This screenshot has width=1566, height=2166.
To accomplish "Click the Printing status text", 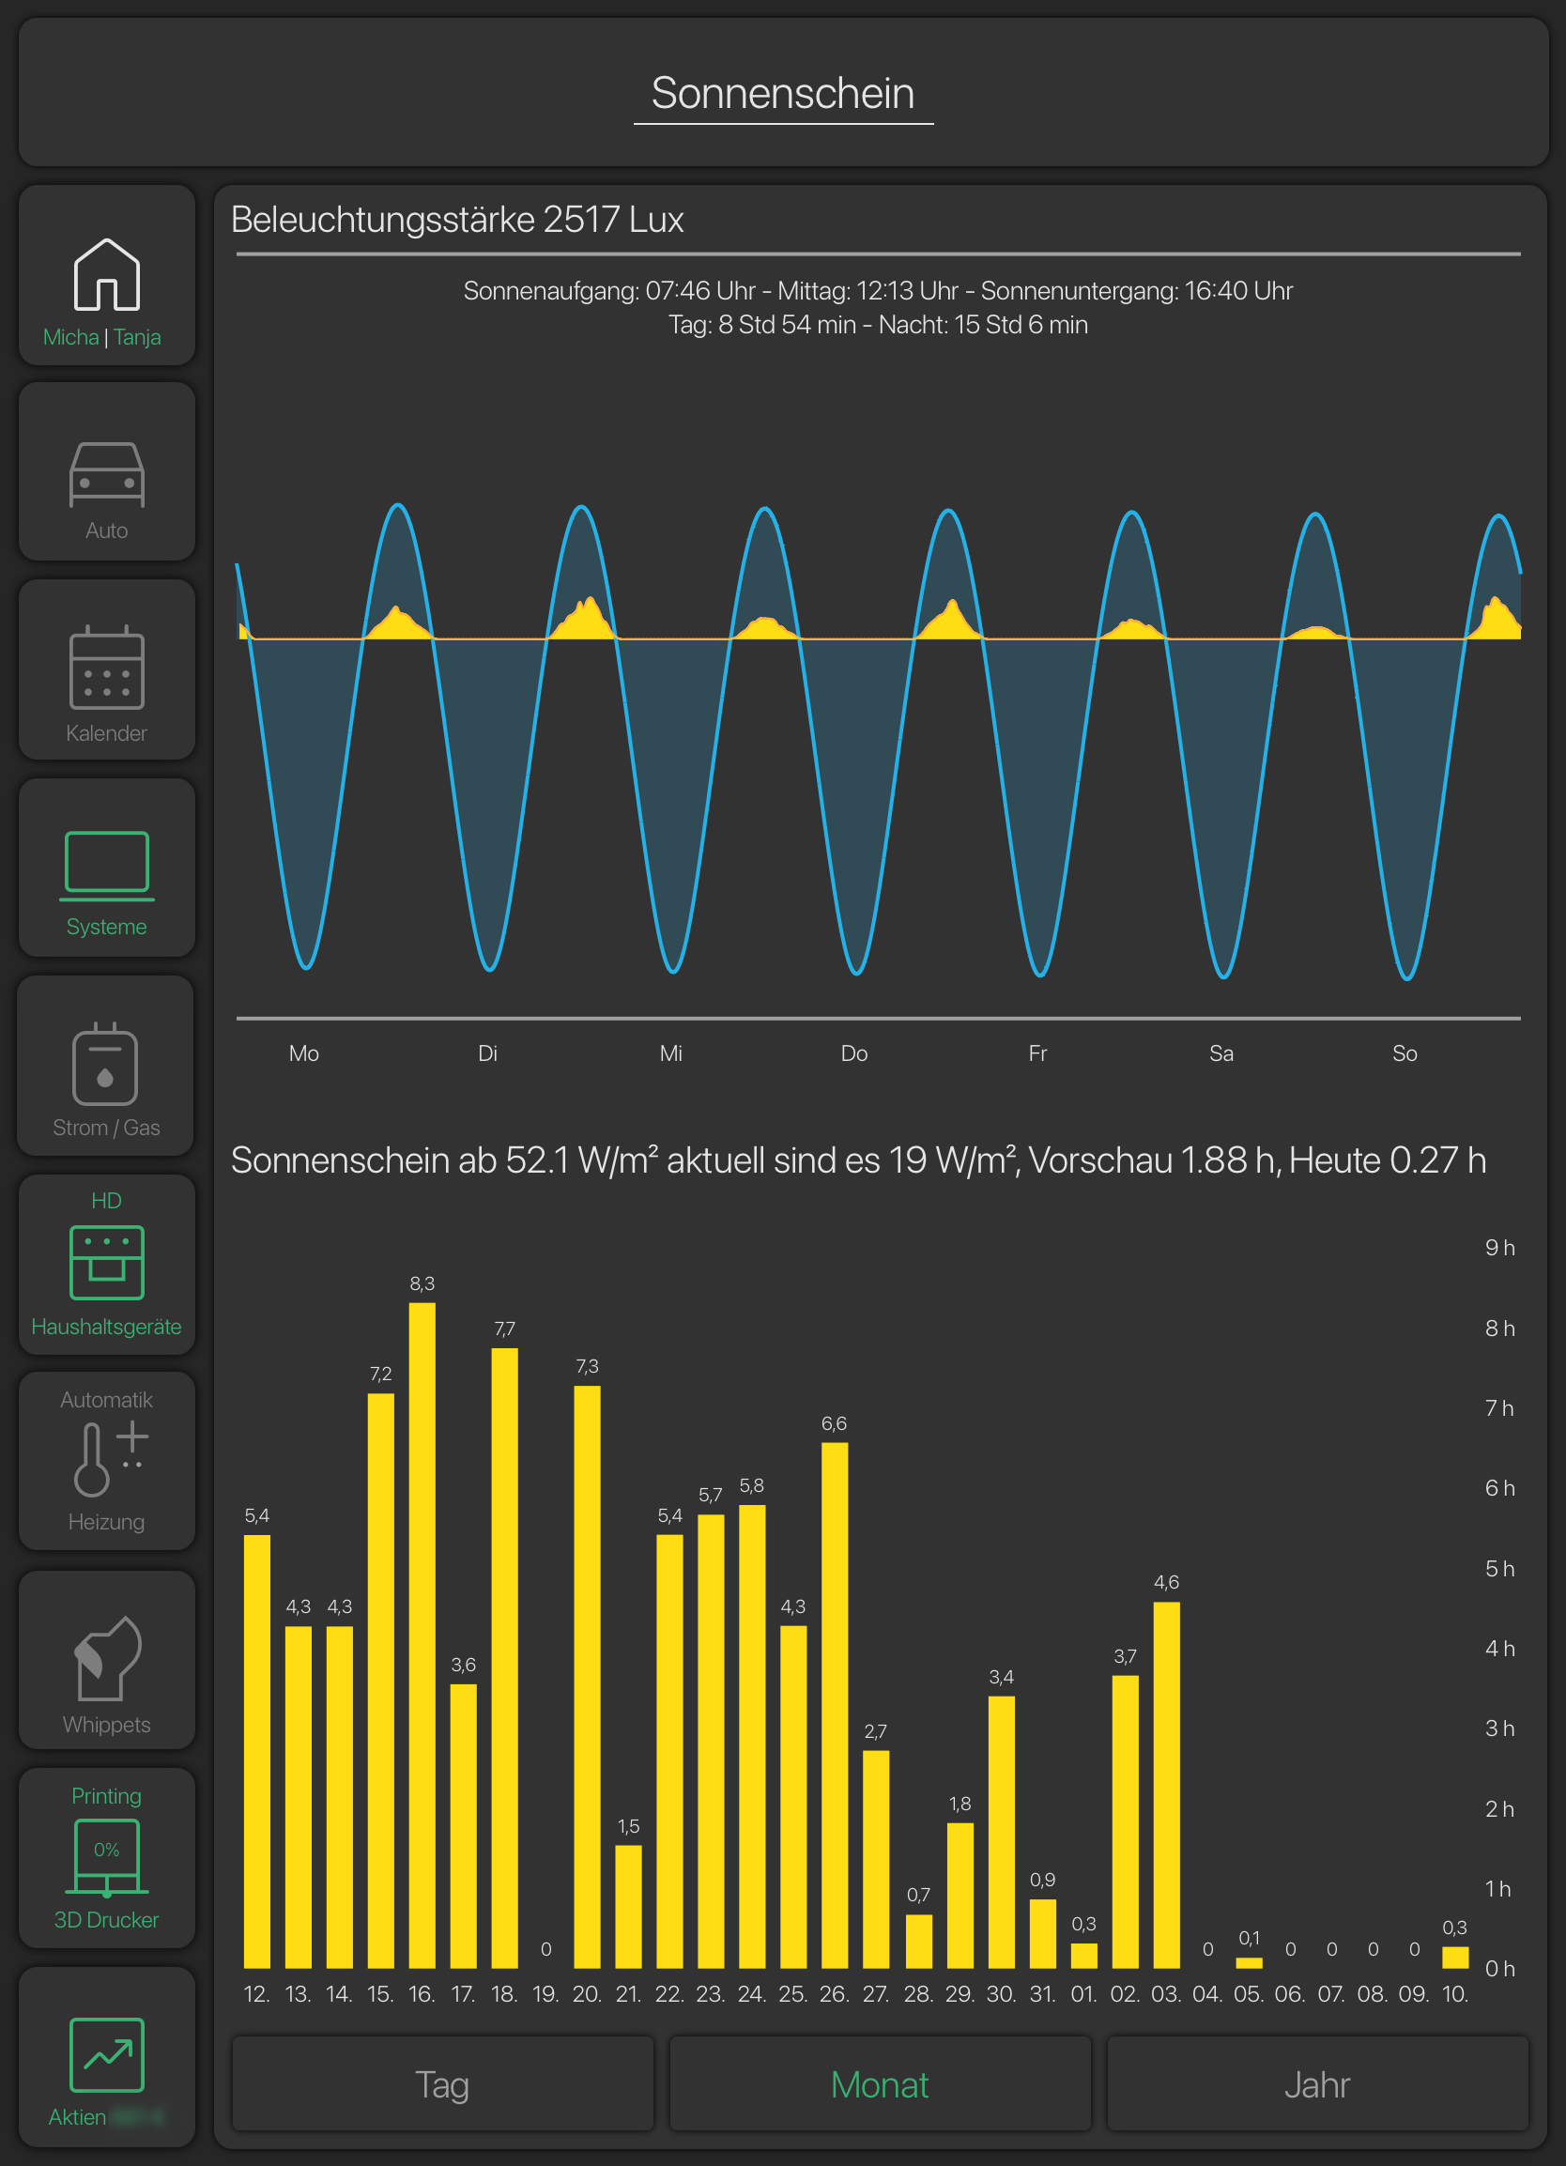I will click(x=106, y=1795).
